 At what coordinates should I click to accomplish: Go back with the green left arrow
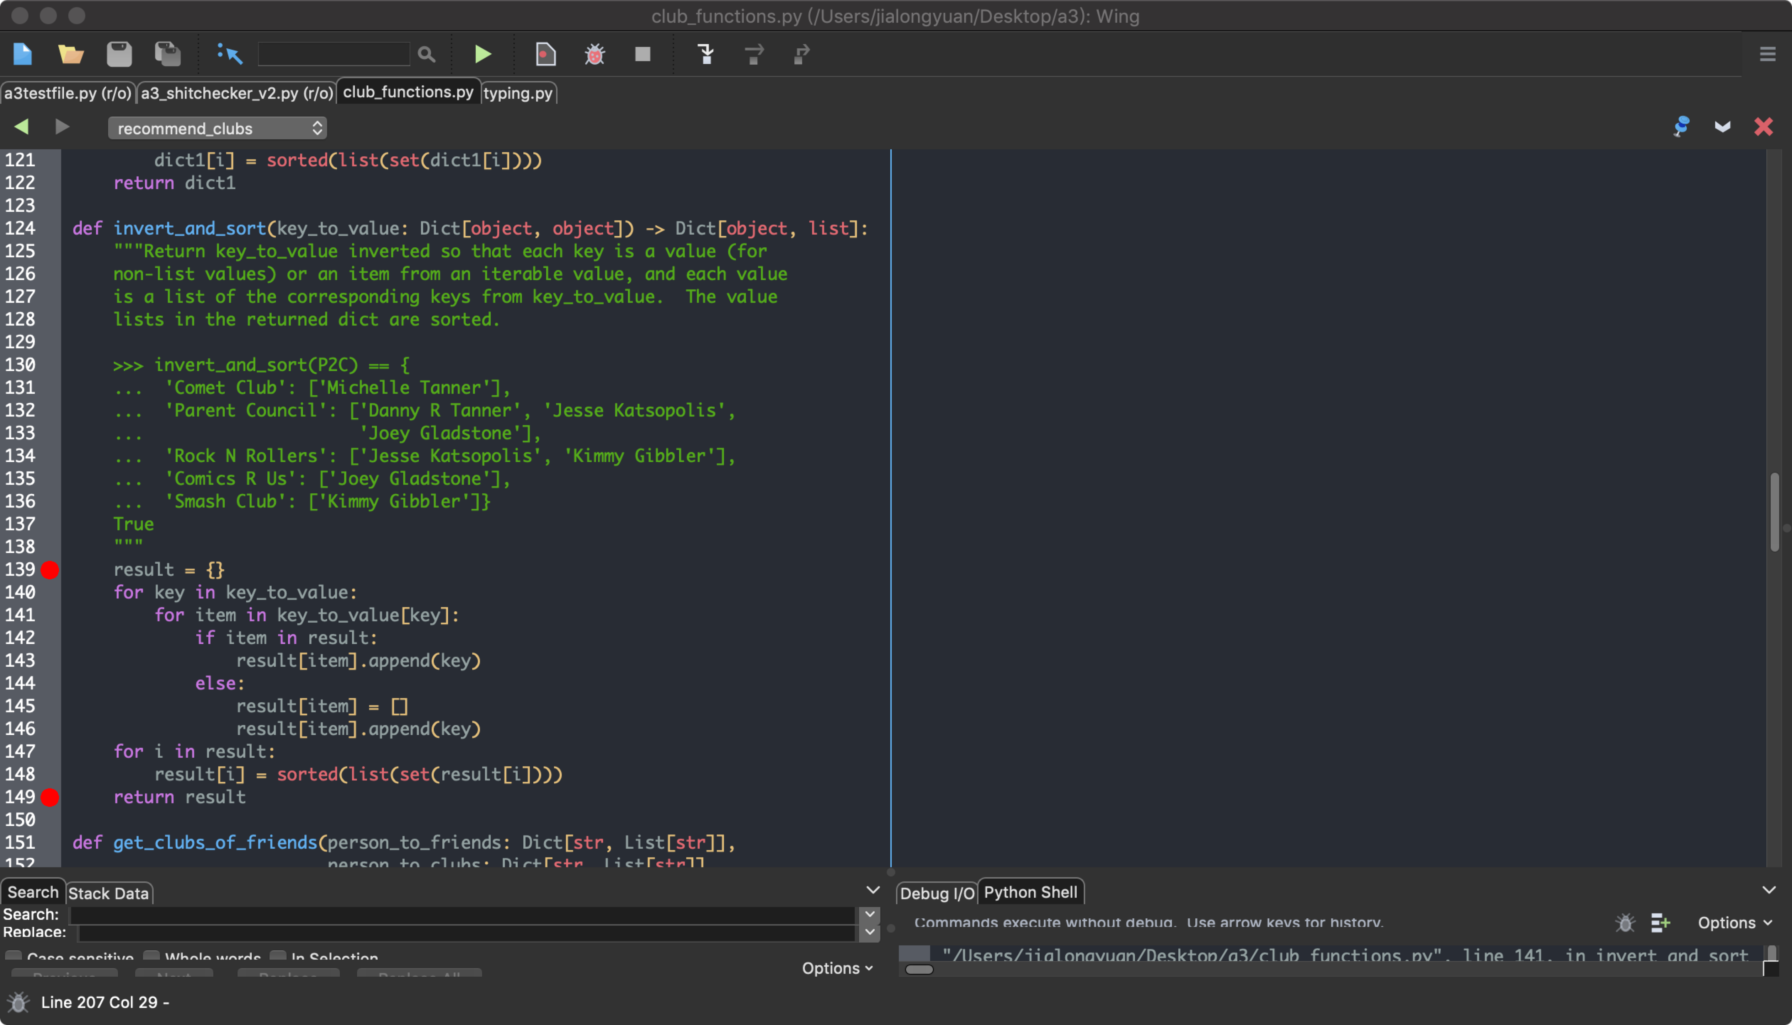pos(21,127)
